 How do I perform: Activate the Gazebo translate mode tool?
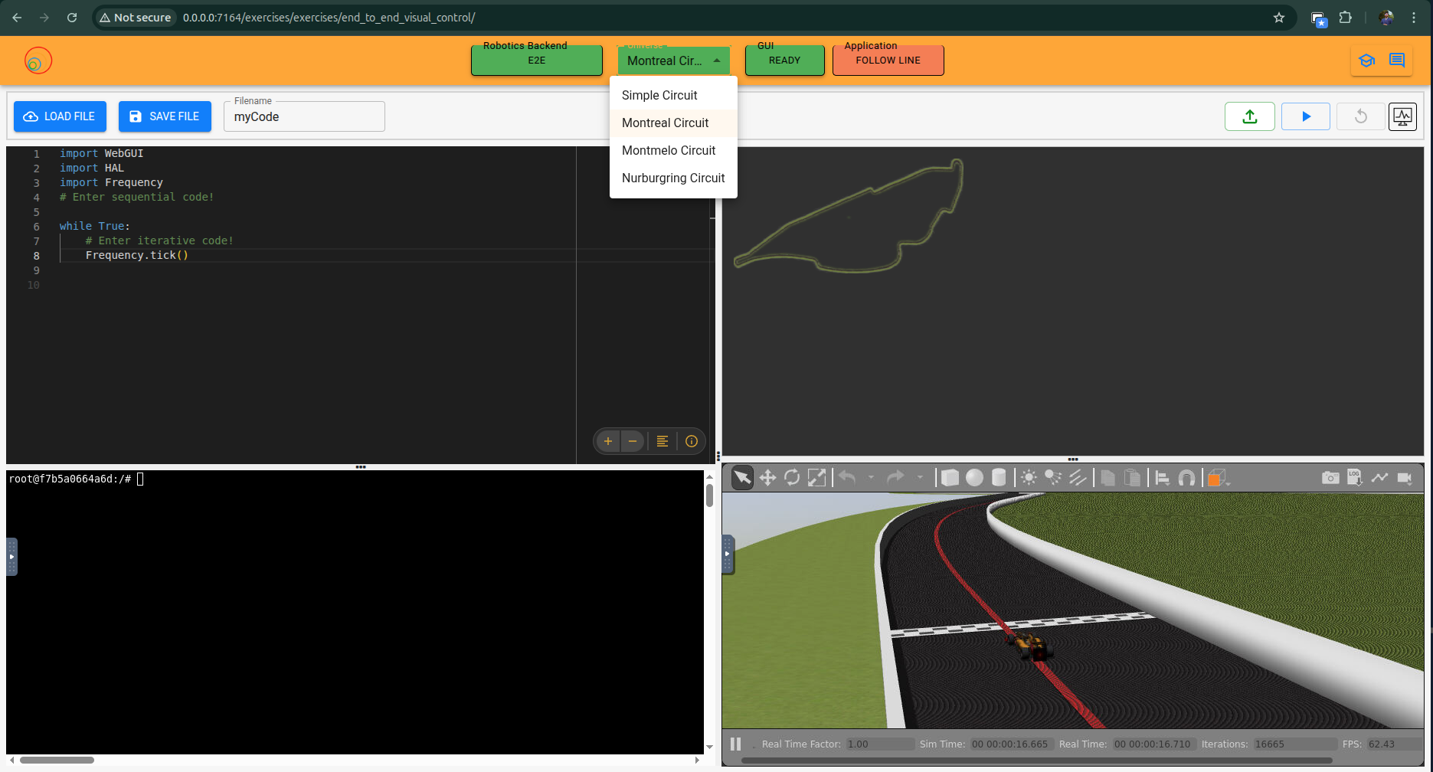pos(767,478)
